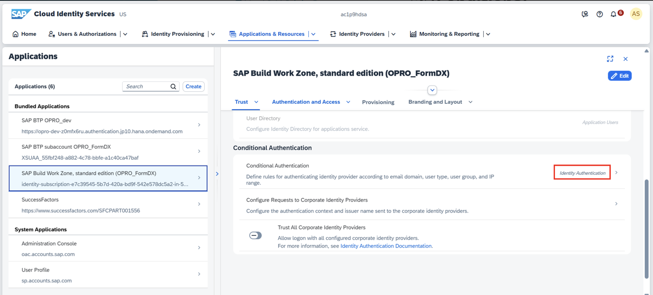
Task: Open the AS user avatar menu
Action: (636, 14)
